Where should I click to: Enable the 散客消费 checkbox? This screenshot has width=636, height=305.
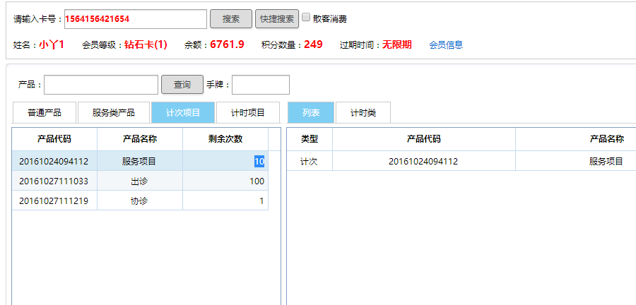coord(306,18)
